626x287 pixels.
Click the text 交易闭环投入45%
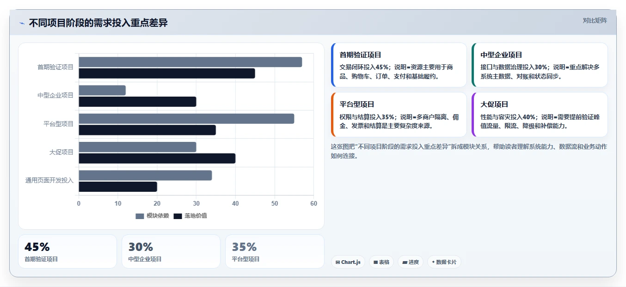(x=364, y=67)
